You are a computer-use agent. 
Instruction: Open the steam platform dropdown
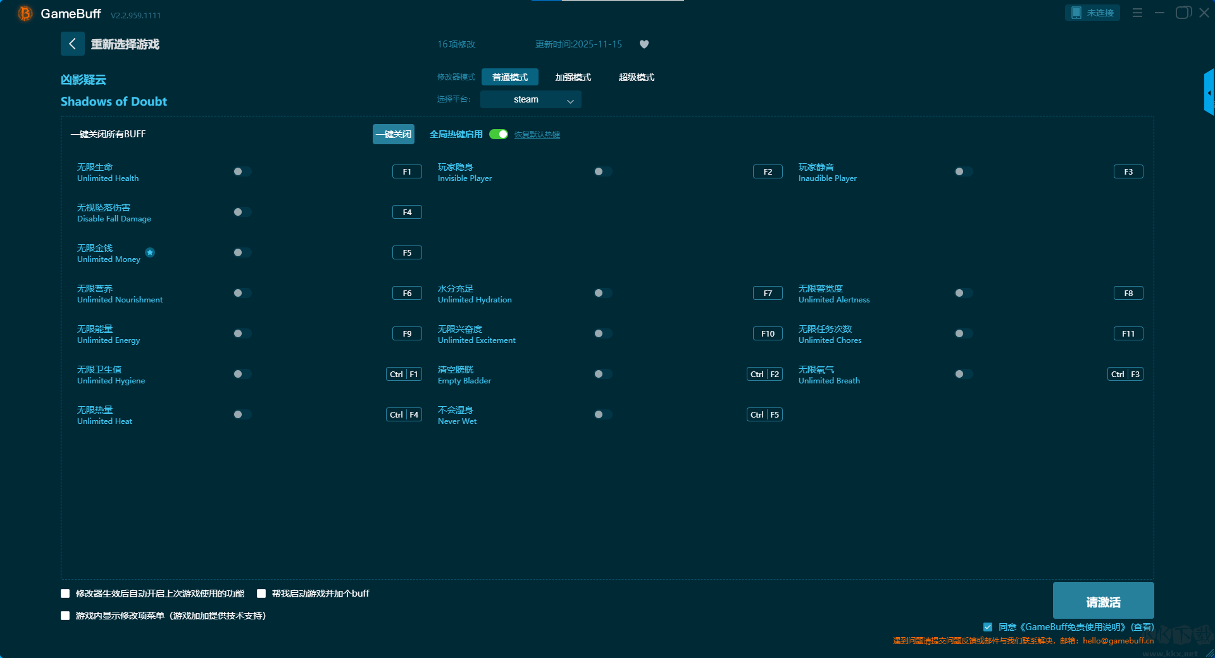coord(530,99)
